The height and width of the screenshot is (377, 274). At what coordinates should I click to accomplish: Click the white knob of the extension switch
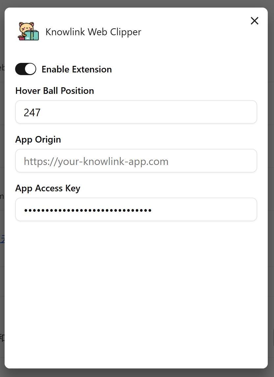[x=30, y=69]
